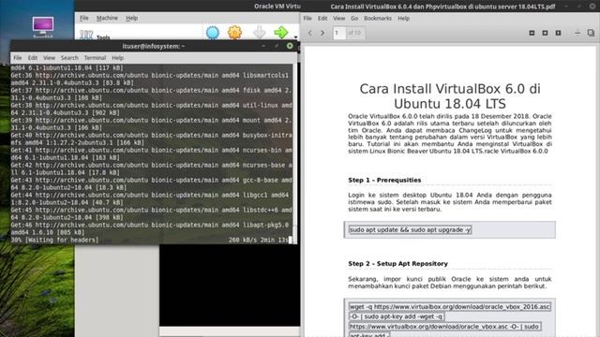
Task: Click the paragraph starting 'Login ke sistem desktop'
Action: [450, 202]
